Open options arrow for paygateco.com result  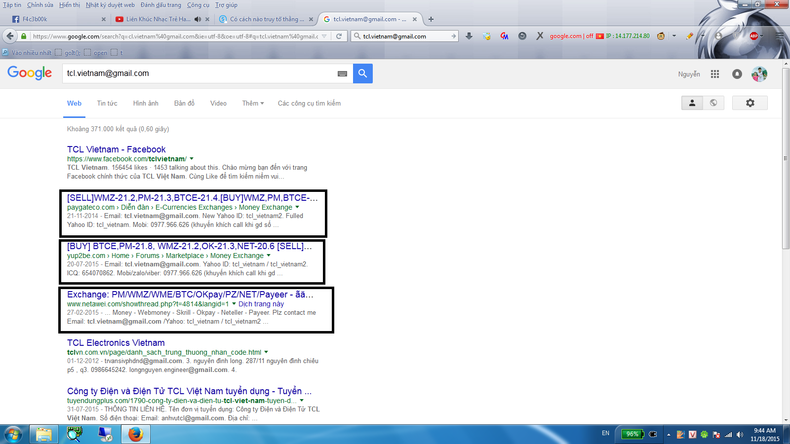pyautogui.click(x=297, y=207)
